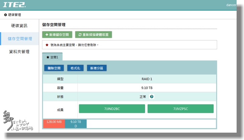Click the 格式化 button
244x140 pixels.
pos(75,68)
